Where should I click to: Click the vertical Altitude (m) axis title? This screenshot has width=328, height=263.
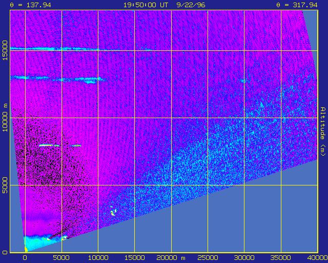tap(323, 131)
